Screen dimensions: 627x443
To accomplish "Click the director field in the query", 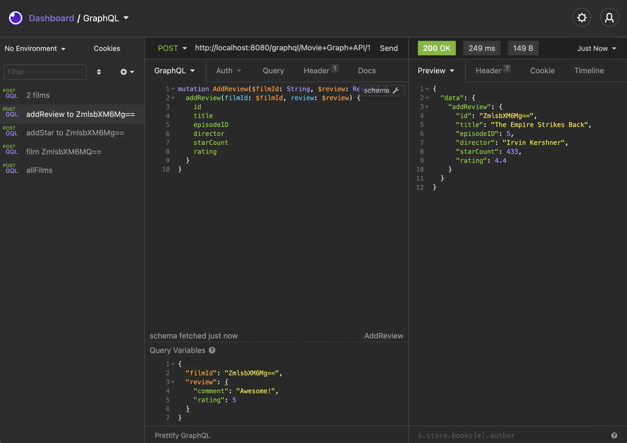I will coord(209,134).
